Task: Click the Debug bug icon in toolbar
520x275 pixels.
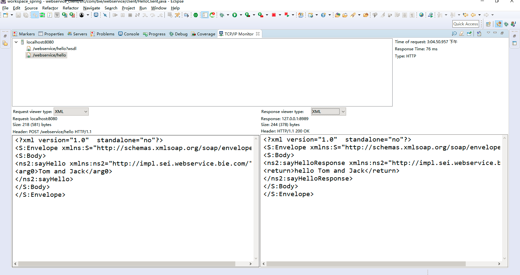Action: [222, 15]
